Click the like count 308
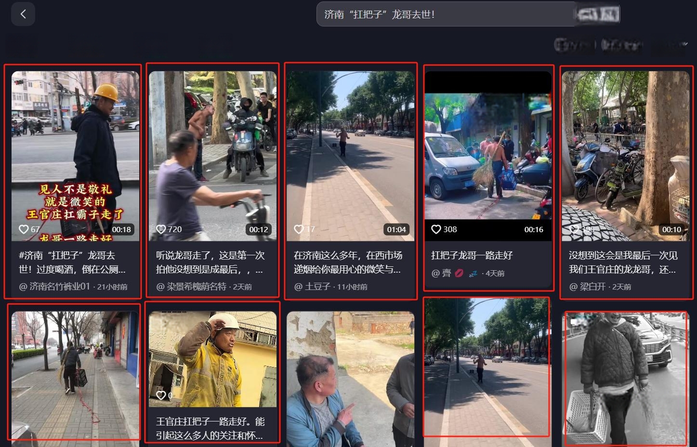 click(x=450, y=229)
